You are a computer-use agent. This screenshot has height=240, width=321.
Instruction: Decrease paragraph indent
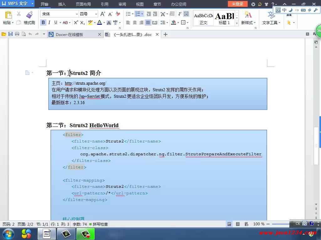[149, 14]
